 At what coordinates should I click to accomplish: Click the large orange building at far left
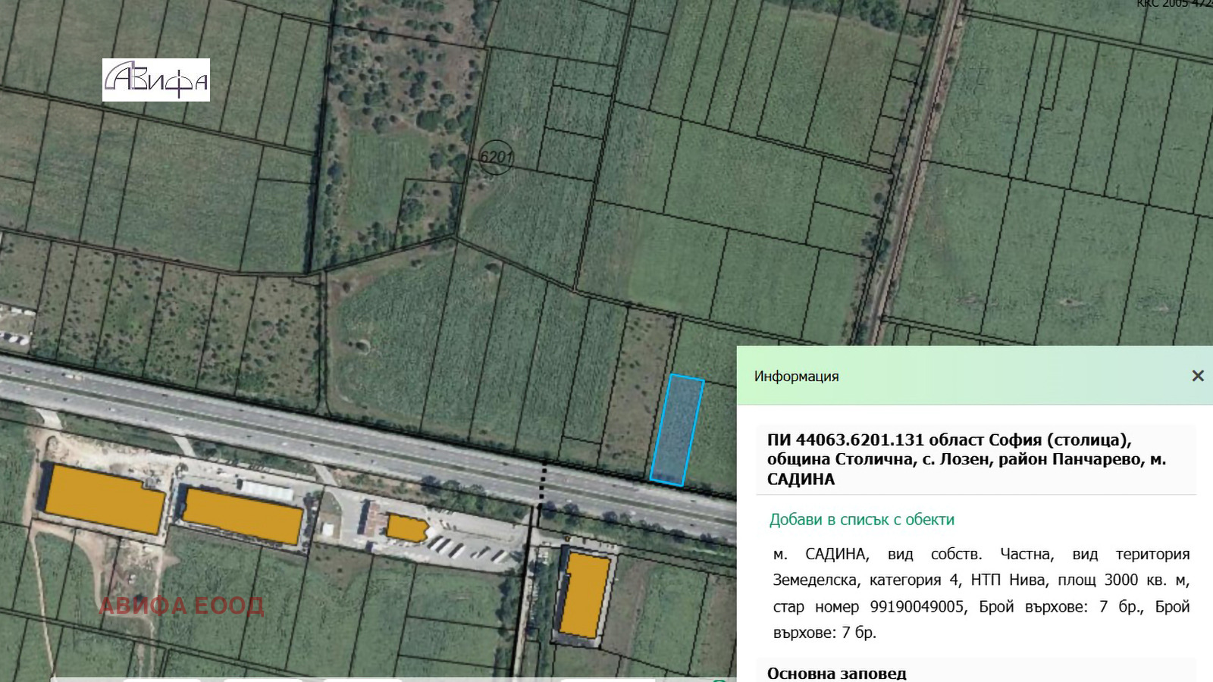click(x=104, y=500)
